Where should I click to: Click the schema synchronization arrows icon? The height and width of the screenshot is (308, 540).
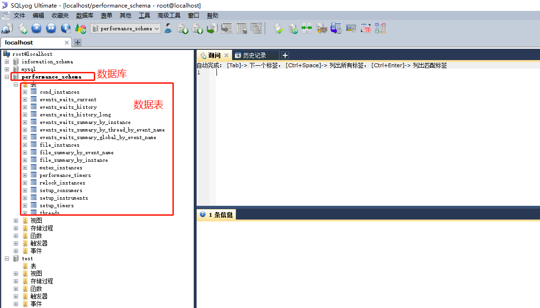(x=306, y=28)
